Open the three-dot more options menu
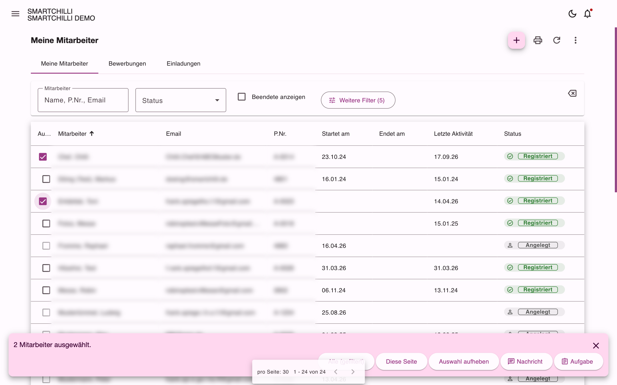This screenshot has height=385, width=617. [x=576, y=40]
